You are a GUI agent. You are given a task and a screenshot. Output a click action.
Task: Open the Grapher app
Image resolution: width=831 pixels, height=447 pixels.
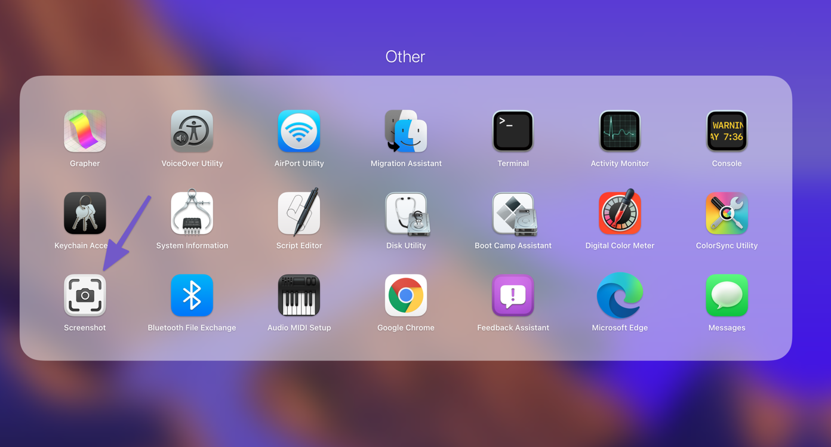[x=85, y=131]
